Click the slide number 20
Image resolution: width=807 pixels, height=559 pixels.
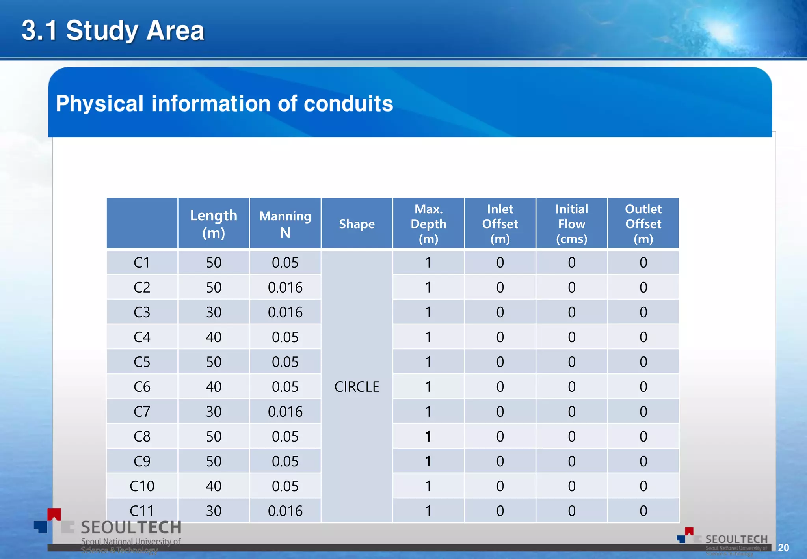783,548
